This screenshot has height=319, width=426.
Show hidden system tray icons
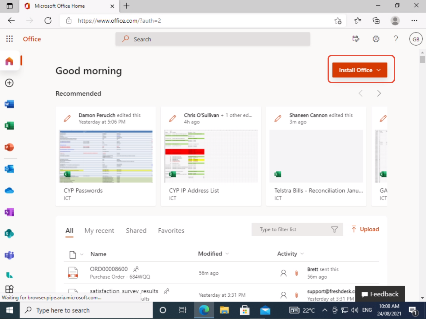point(325,310)
